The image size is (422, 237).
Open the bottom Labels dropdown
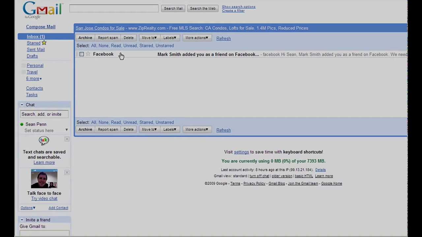(x=170, y=129)
